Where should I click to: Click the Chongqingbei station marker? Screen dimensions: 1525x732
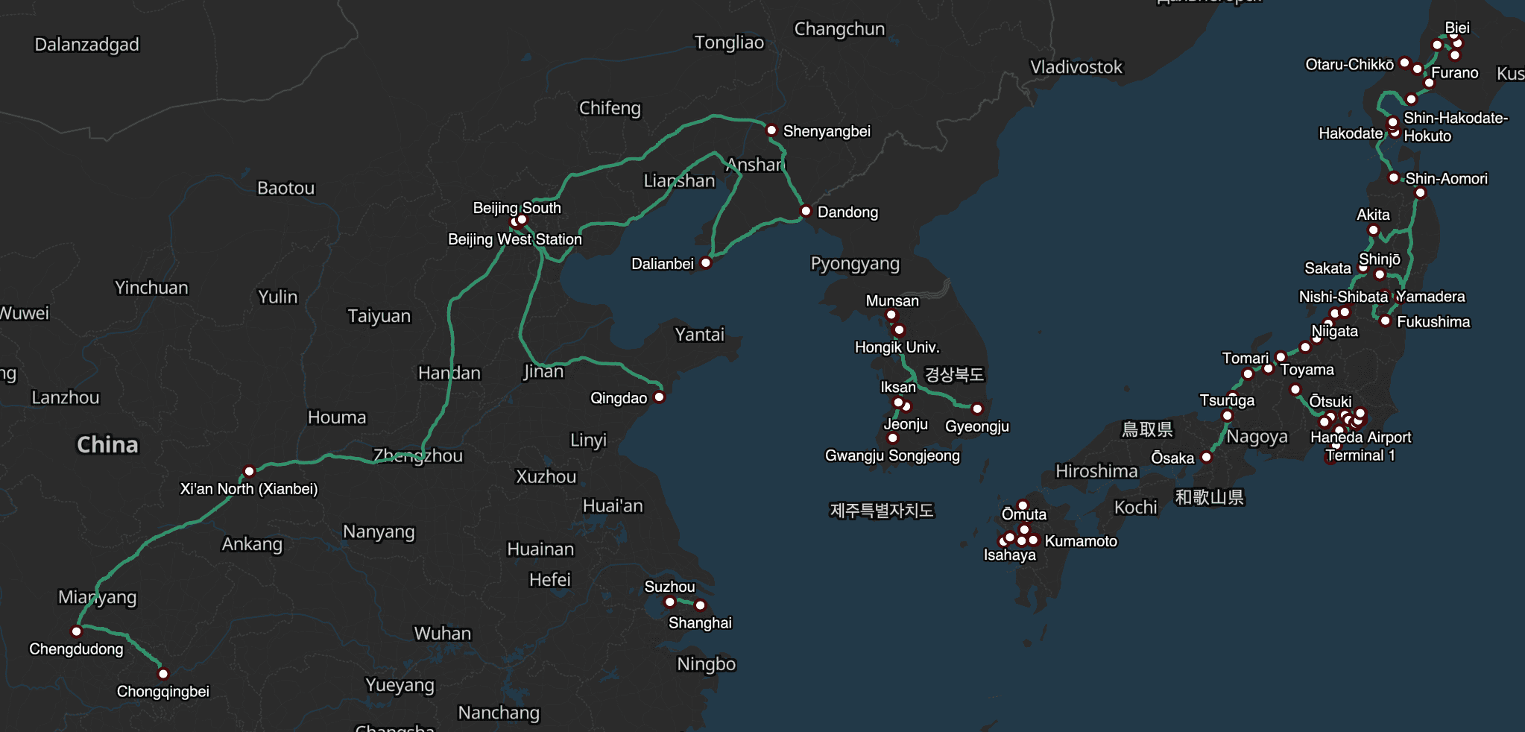163,675
